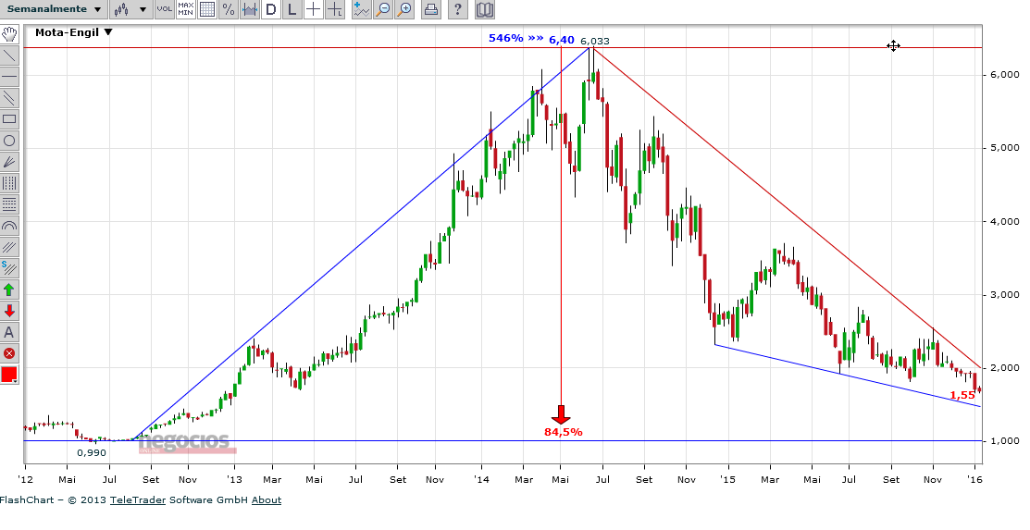The height and width of the screenshot is (530, 1030).
Task: Open the Semanalmente interval dropdown
Action: [x=53, y=9]
